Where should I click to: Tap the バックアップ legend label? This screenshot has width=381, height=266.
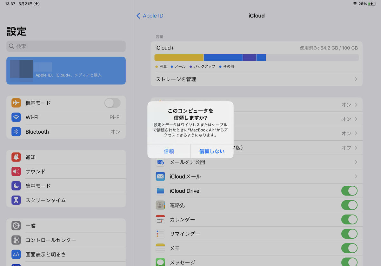pyautogui.click(x=204, y=66)
